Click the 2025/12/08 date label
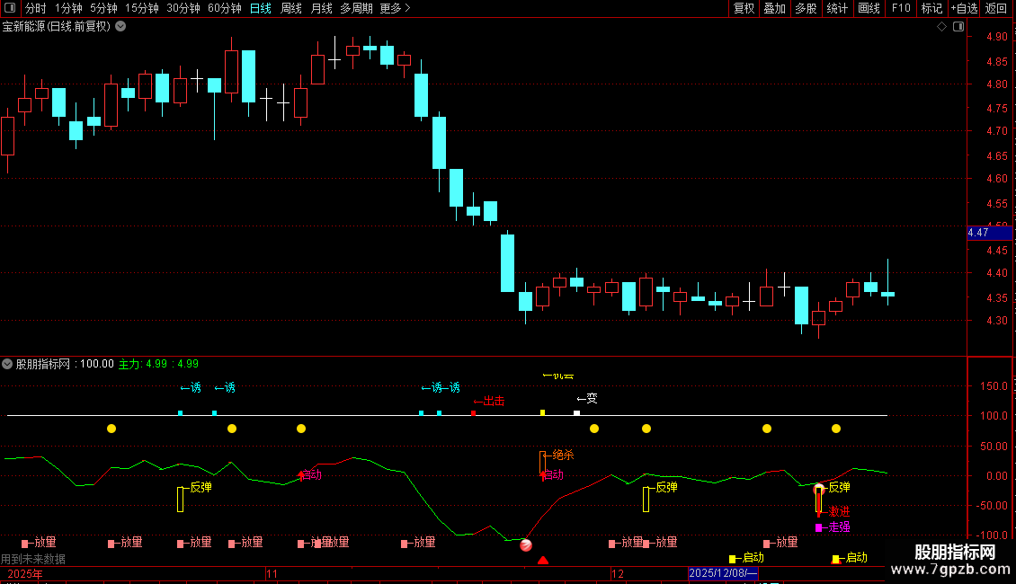Viewport: 1016px width, 584px height. pyautogui.click(x=723, y=573)
